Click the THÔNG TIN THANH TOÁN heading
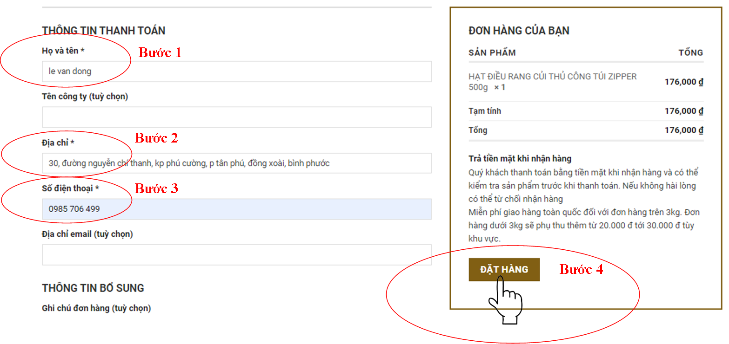 tap(103, 31)
